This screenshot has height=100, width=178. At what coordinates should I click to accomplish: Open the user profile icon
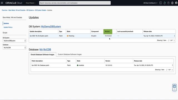point(176,3)
